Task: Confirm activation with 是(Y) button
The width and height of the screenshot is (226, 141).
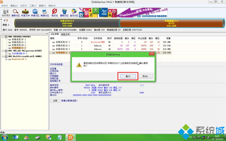Action: [x=128, y=76]
